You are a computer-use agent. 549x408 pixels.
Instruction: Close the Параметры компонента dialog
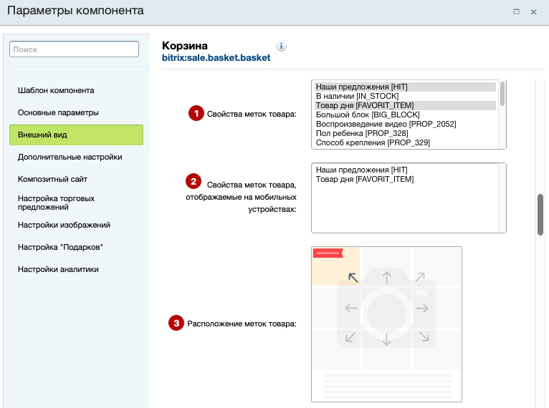[x=533, y=11]
